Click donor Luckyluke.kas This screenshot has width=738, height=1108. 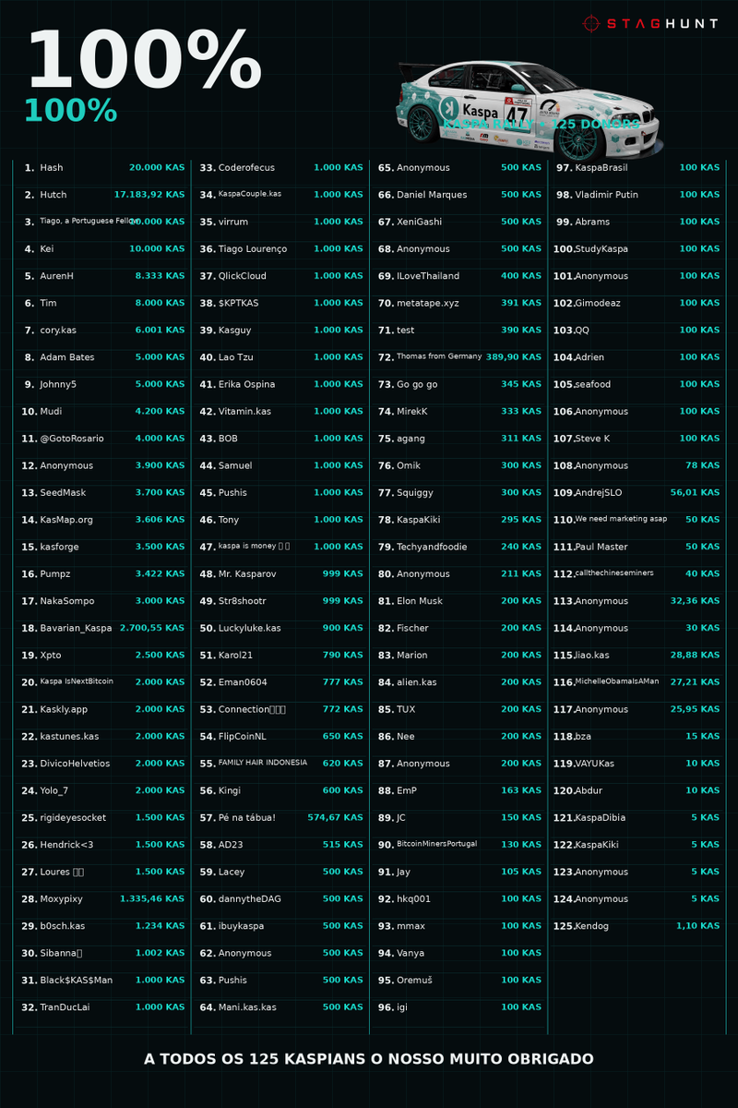249,628
